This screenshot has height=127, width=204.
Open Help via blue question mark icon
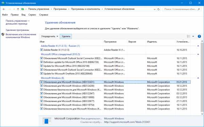point(199,37)
